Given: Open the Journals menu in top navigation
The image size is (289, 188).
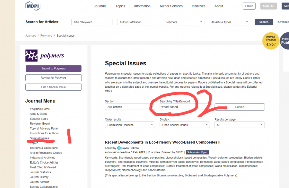Looking at the screenshot, I should (x=100, y=6).
